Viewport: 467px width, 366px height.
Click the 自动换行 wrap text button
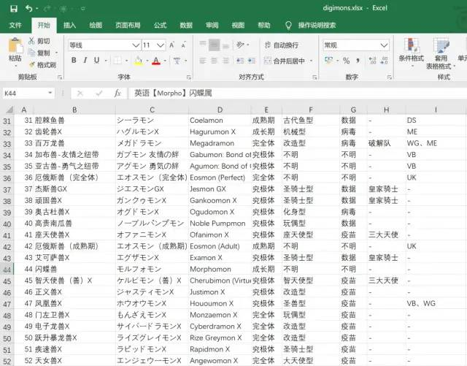coord(282,45)
